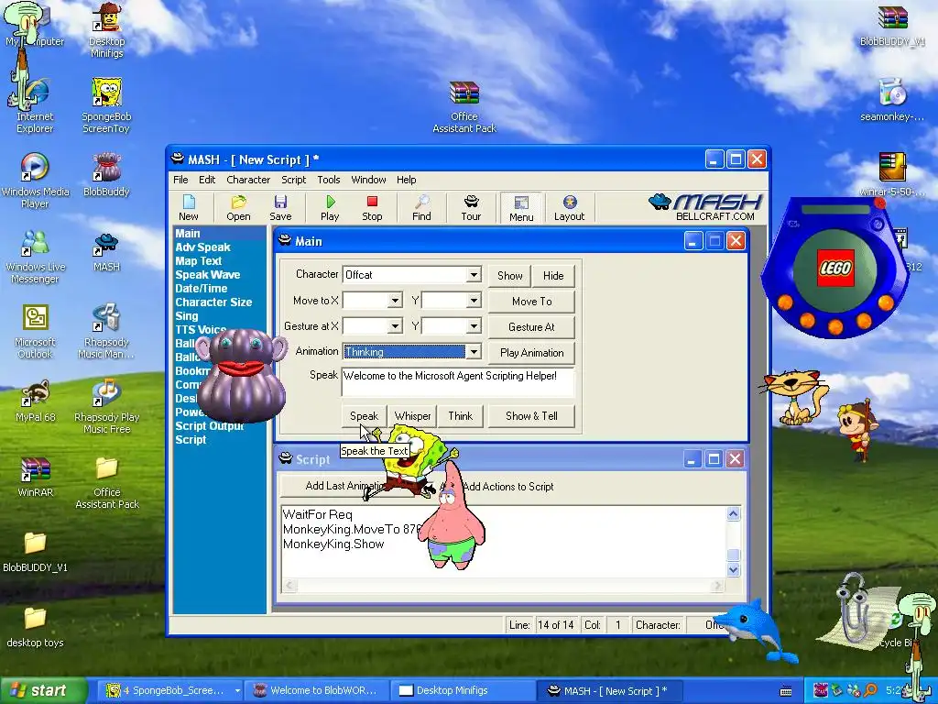This screenshot has width=938, height=704.
Task: Click the Gesture At button
Action: (x=532, y=327)
